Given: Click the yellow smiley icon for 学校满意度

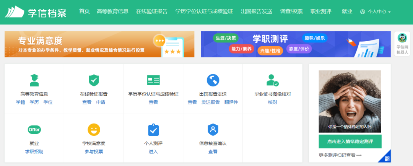Looking at the screenshot, I should click(94, 130).
